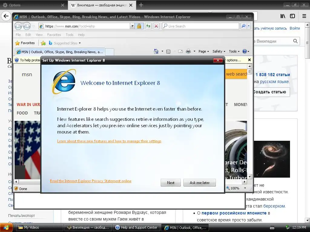This screenshot has width=310, height=232.
Task: Click Next in the IE8 setup dialog
Action: pos(171,183)
